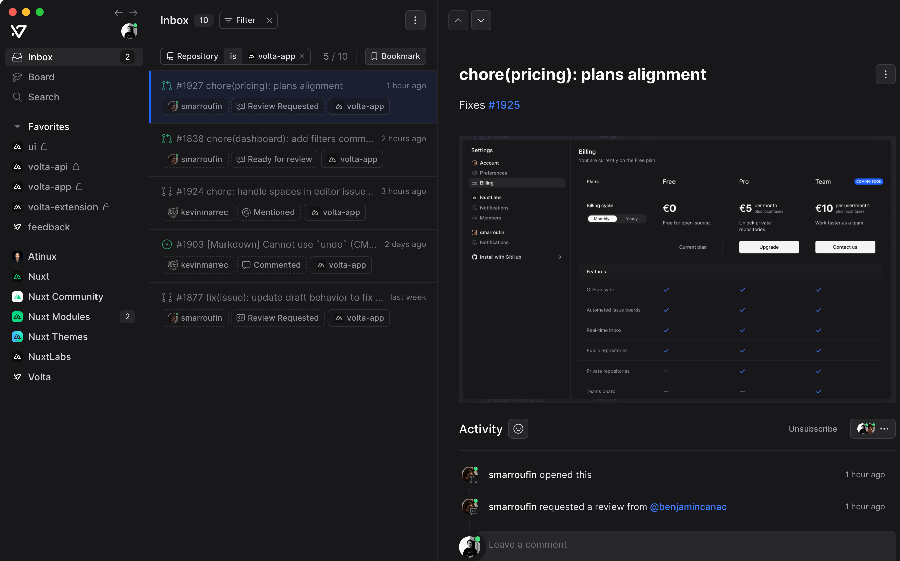Go back with the left arrow
900x561 pixels.
coord(119,13)
